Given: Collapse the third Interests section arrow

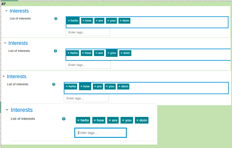Looking at the screenshot, I should tap(4, 76).
